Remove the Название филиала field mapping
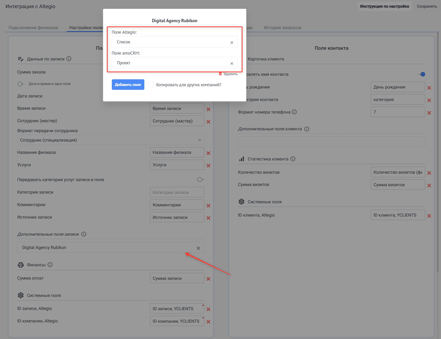 point(208,153)
